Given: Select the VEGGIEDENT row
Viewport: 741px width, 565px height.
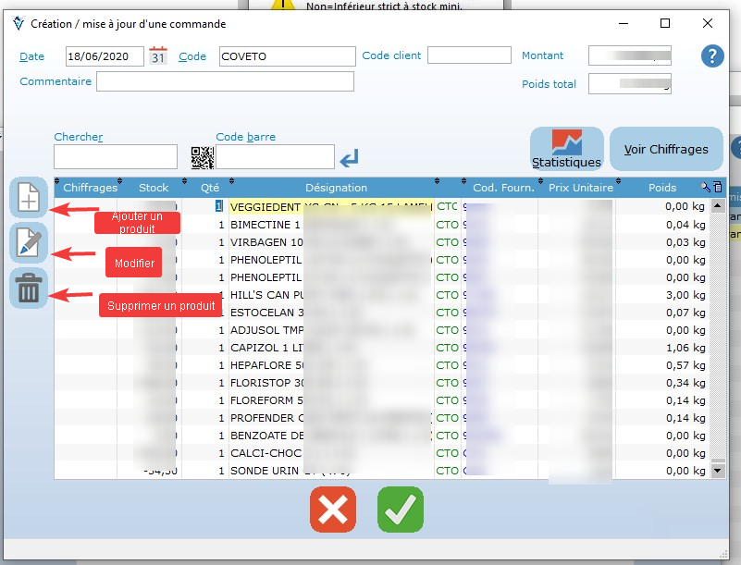Looking at the screenshot, I should [x=382, y=206].
